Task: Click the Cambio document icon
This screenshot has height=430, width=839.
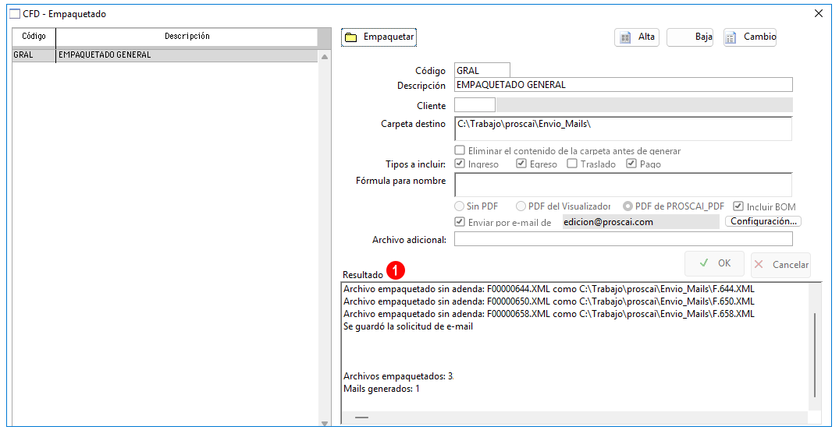Action: pyautogui.click(x=731, y=37)
